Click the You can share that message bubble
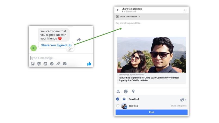Screen dimensions: 219x123 (x=54, y=35)
